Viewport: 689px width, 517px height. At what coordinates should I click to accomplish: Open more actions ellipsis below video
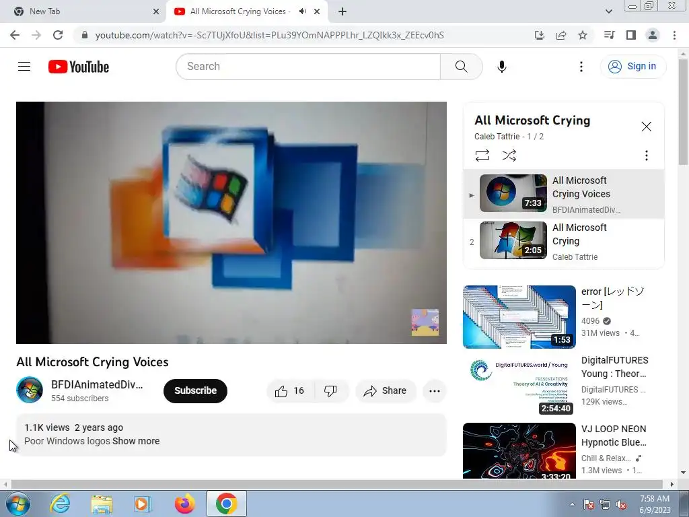[x=434, y=390]
